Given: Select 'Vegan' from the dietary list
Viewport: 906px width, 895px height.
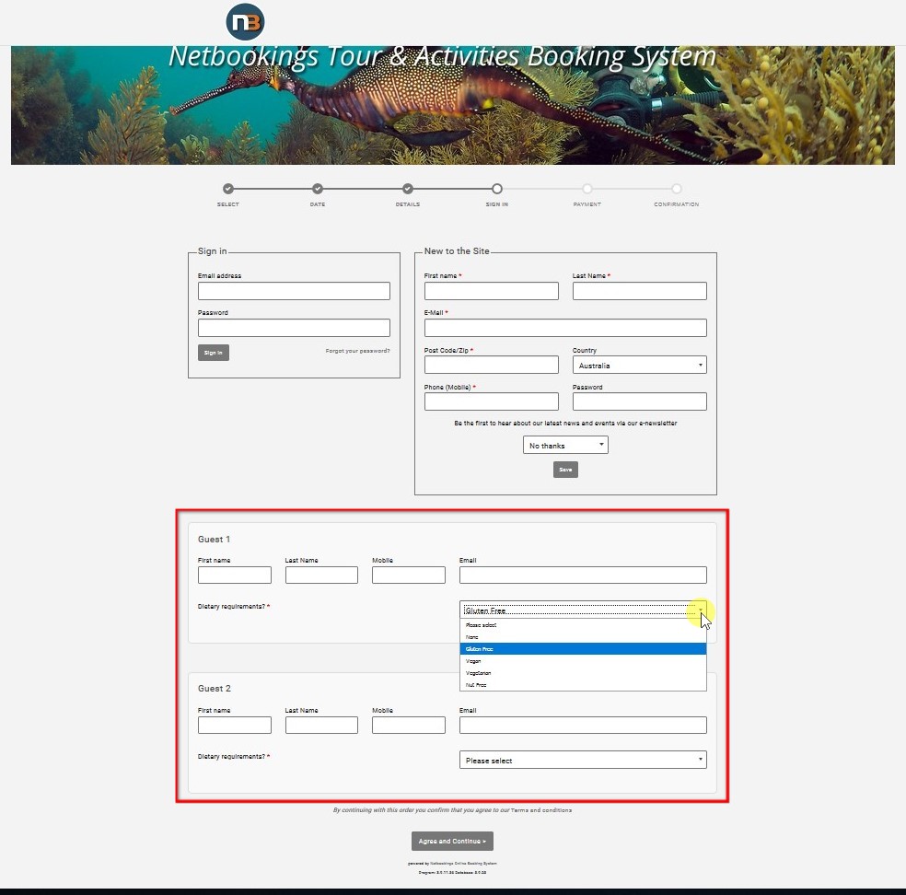Looking at the screenshot, I should [474, 661].
